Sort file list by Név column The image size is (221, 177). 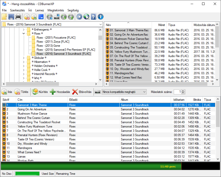pos(128,25)
